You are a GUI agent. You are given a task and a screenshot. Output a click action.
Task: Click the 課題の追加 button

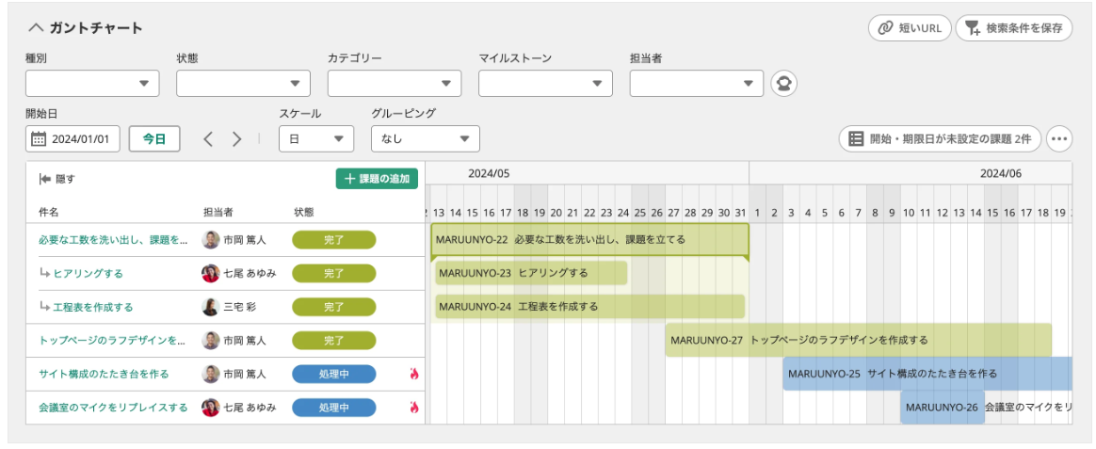coord(377,179)
